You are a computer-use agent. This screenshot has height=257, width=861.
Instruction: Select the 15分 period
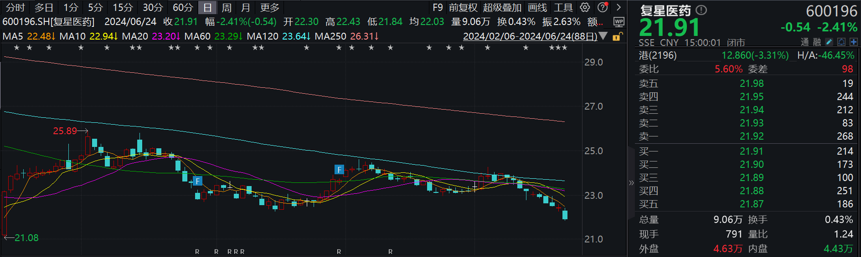[123, 7]
